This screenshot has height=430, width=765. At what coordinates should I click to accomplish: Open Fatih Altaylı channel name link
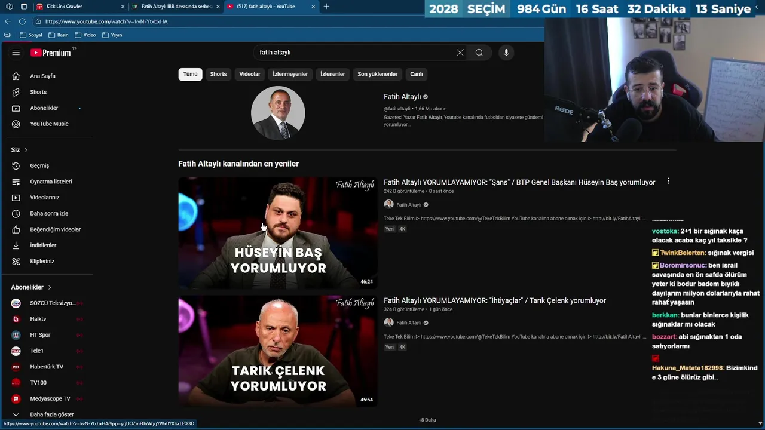click(402, 97)
